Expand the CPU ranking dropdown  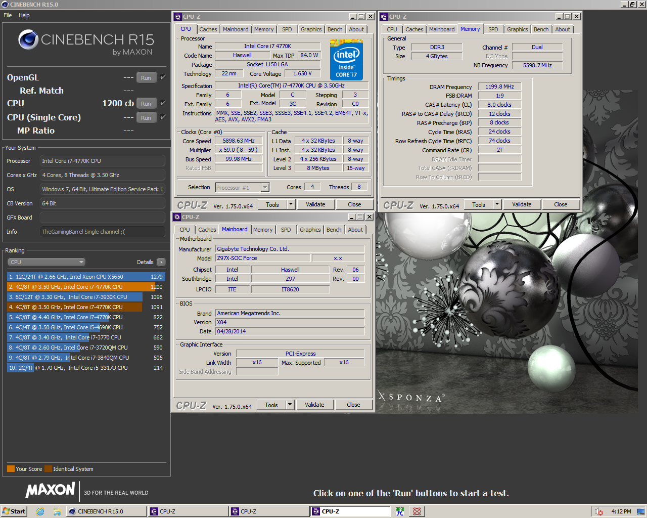(x=46, y=262)
